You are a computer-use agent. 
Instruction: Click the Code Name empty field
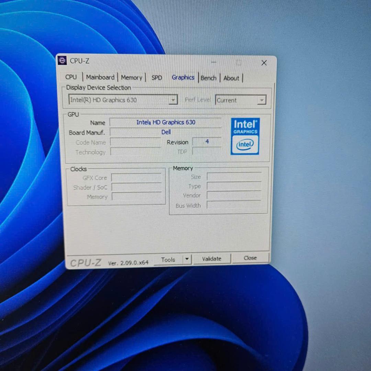click(136, 143)
